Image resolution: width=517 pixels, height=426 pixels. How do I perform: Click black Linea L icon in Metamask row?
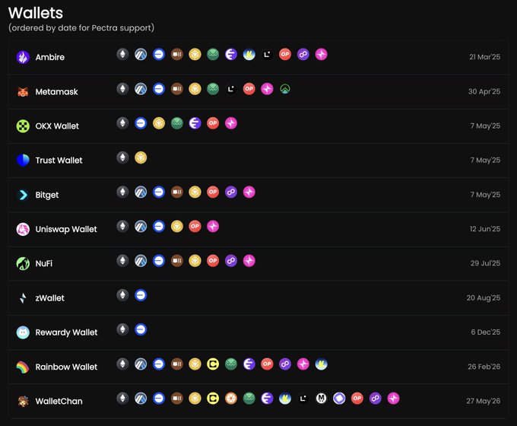(x=231, y=89)
